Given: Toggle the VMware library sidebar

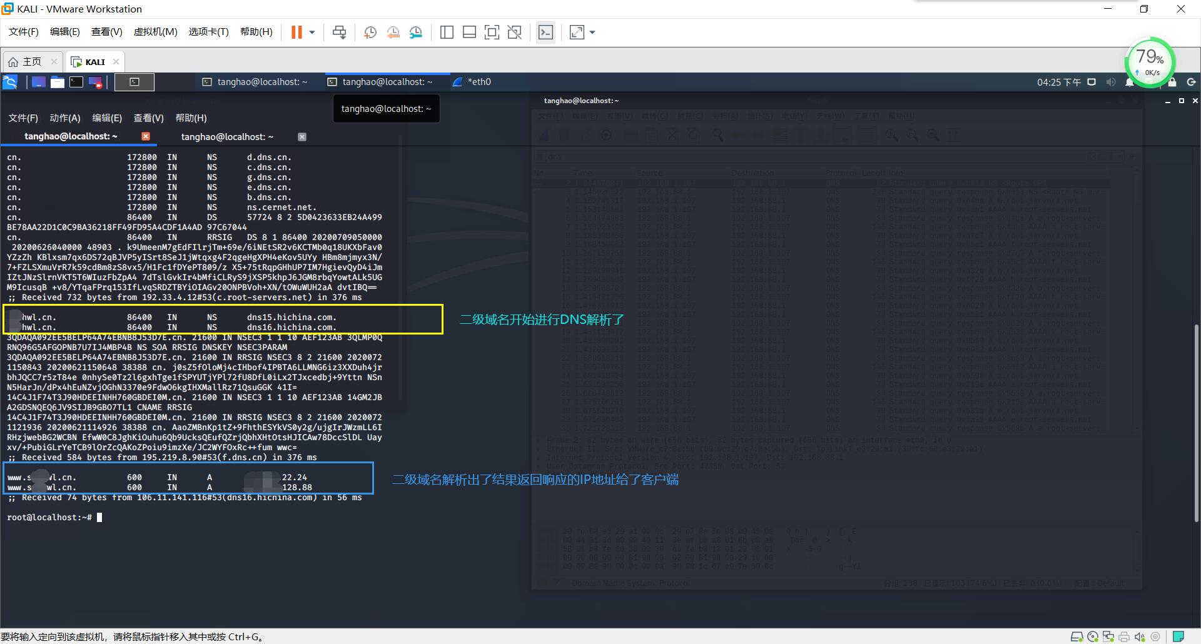Looking at the screenshot, I should click(x=447, y=33).
